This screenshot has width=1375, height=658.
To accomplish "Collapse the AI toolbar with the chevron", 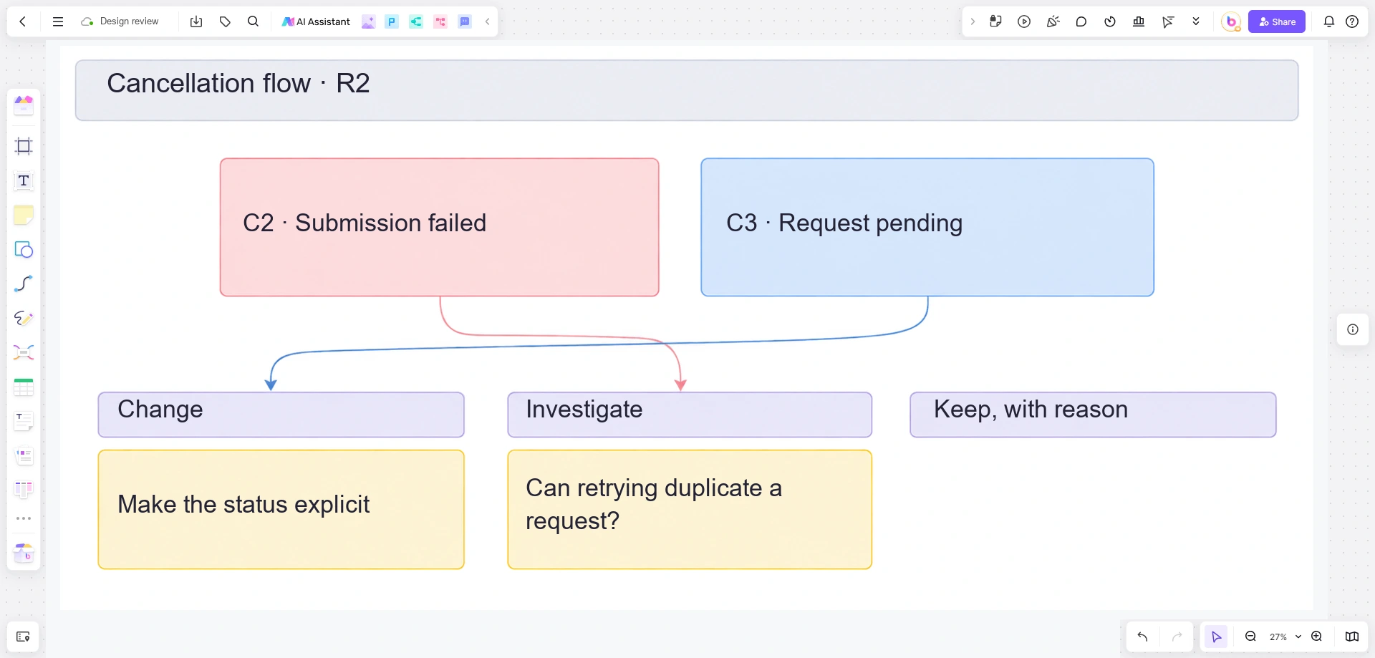I will coord(488,21).
